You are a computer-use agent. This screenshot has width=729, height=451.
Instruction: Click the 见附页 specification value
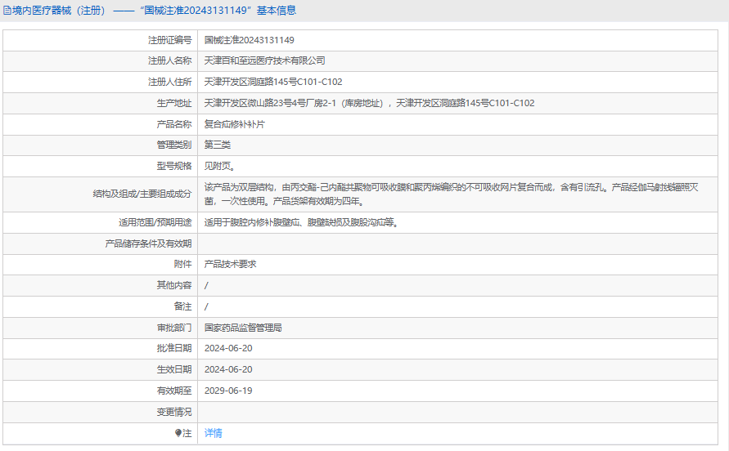[x=219, y=166]
